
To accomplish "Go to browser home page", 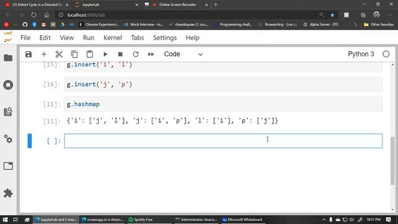I will point(47,15).
